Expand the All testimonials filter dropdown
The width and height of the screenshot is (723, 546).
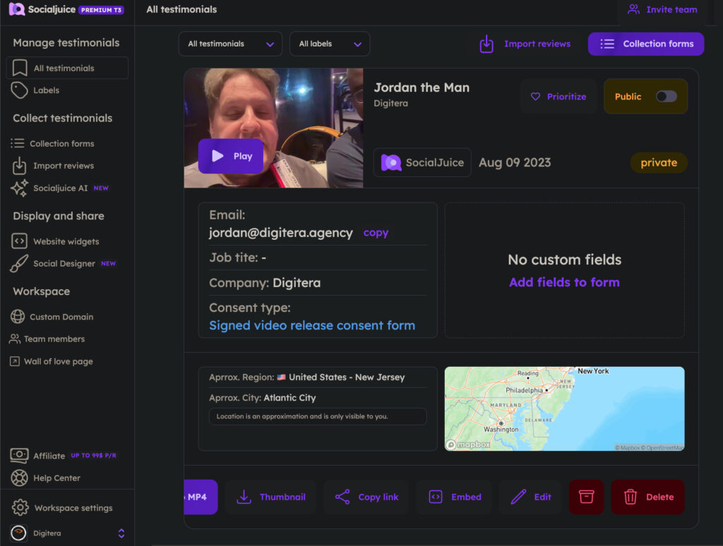point(230,44)
